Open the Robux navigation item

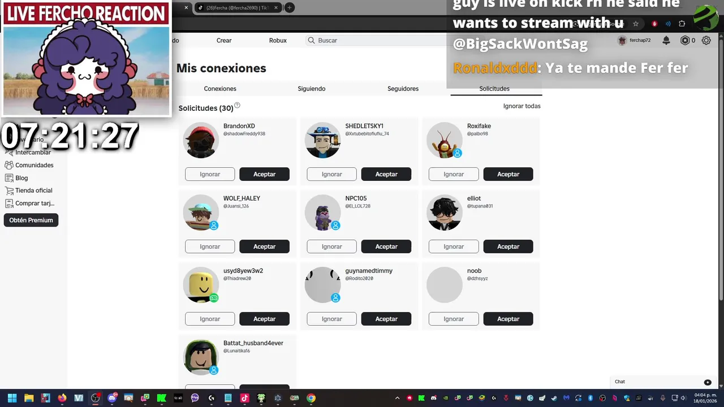tap(278, 40)
